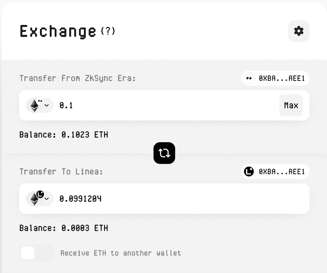Open the source token selector dropdown
Viewport: 327px width, 273px height.
pos(46,105)
